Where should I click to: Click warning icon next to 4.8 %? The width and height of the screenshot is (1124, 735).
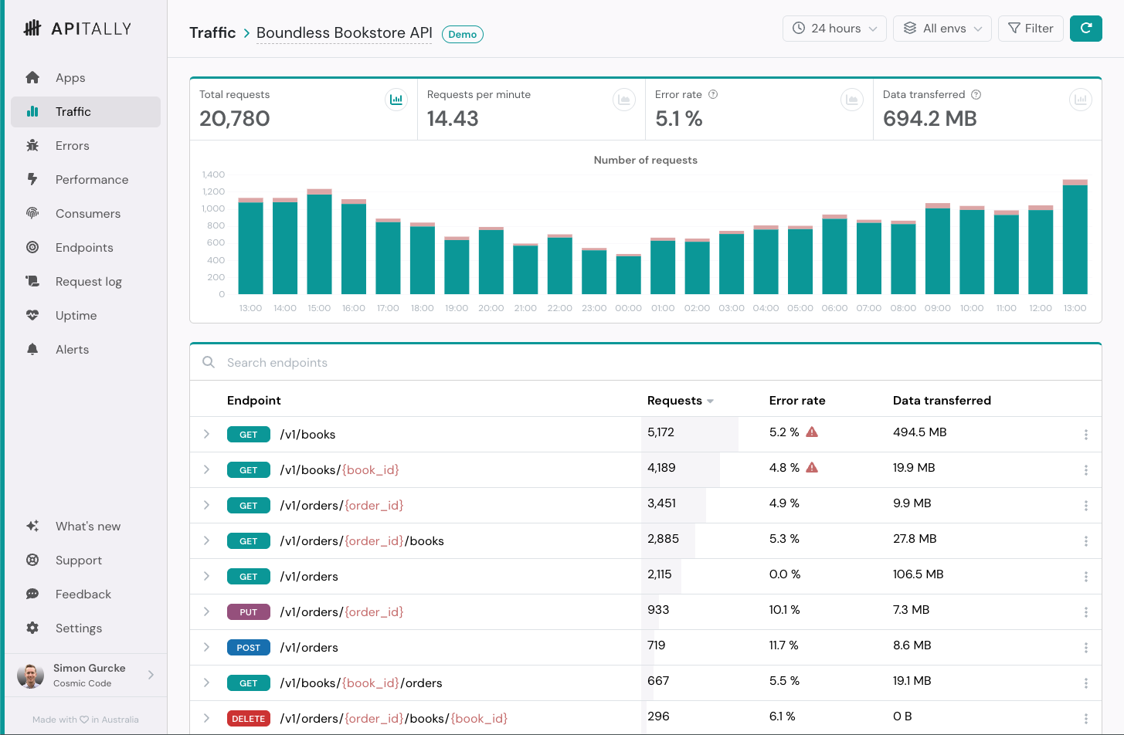[812, 467]
